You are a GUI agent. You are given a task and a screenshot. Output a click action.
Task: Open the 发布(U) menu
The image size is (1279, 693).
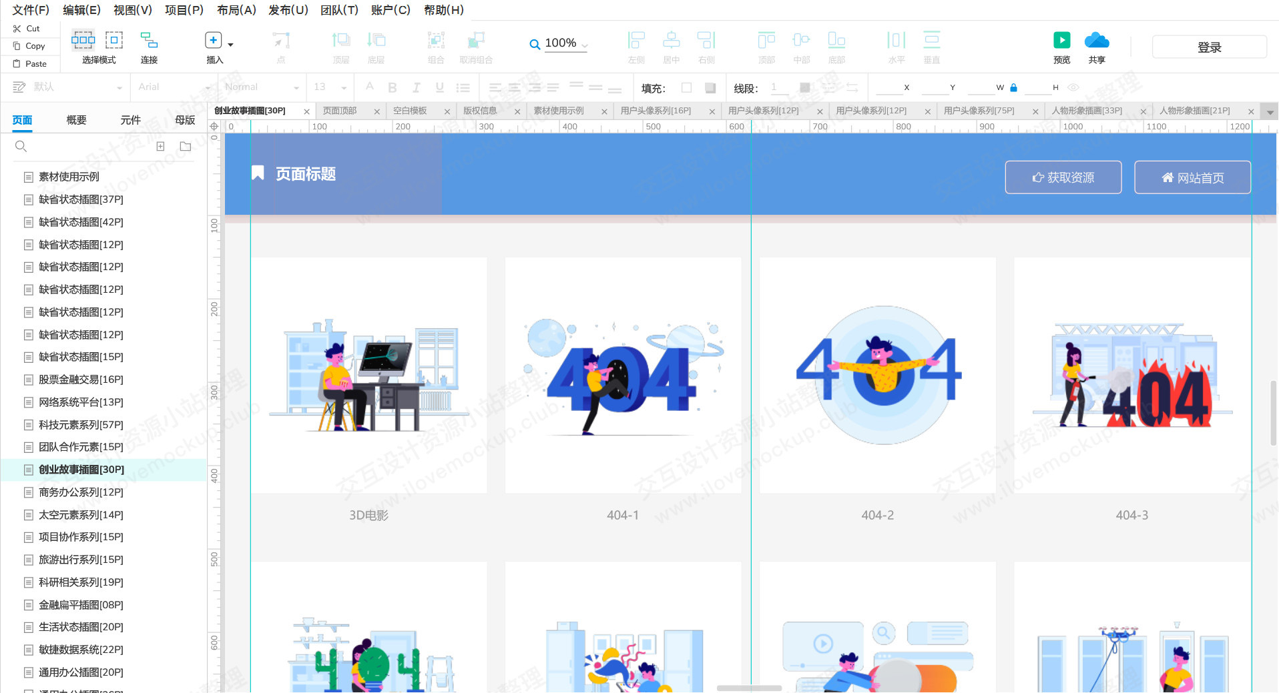pyautogui.click(x=288, y=10)
